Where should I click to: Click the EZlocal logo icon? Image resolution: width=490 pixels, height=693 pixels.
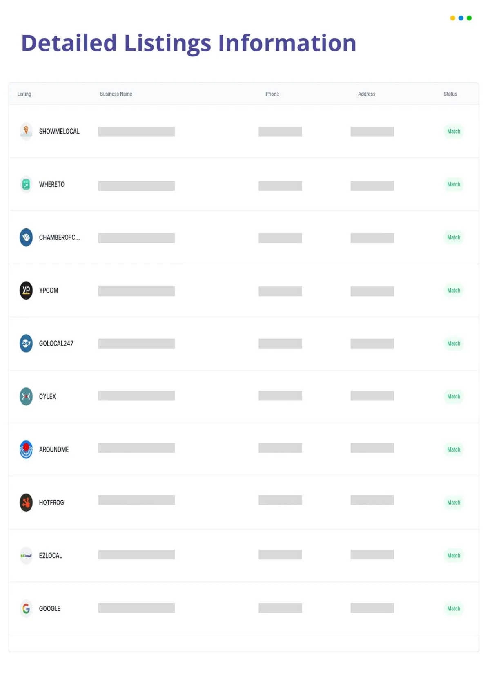coord(26,556)
